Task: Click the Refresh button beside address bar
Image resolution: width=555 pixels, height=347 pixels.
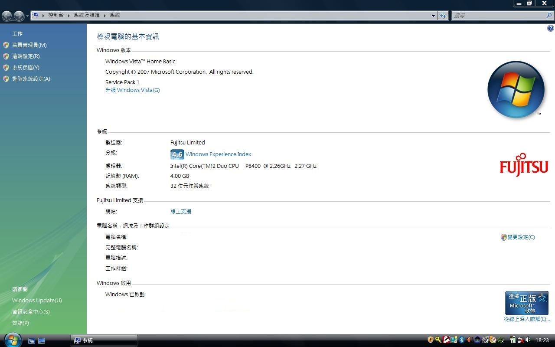Action: (x=443, y=16)
